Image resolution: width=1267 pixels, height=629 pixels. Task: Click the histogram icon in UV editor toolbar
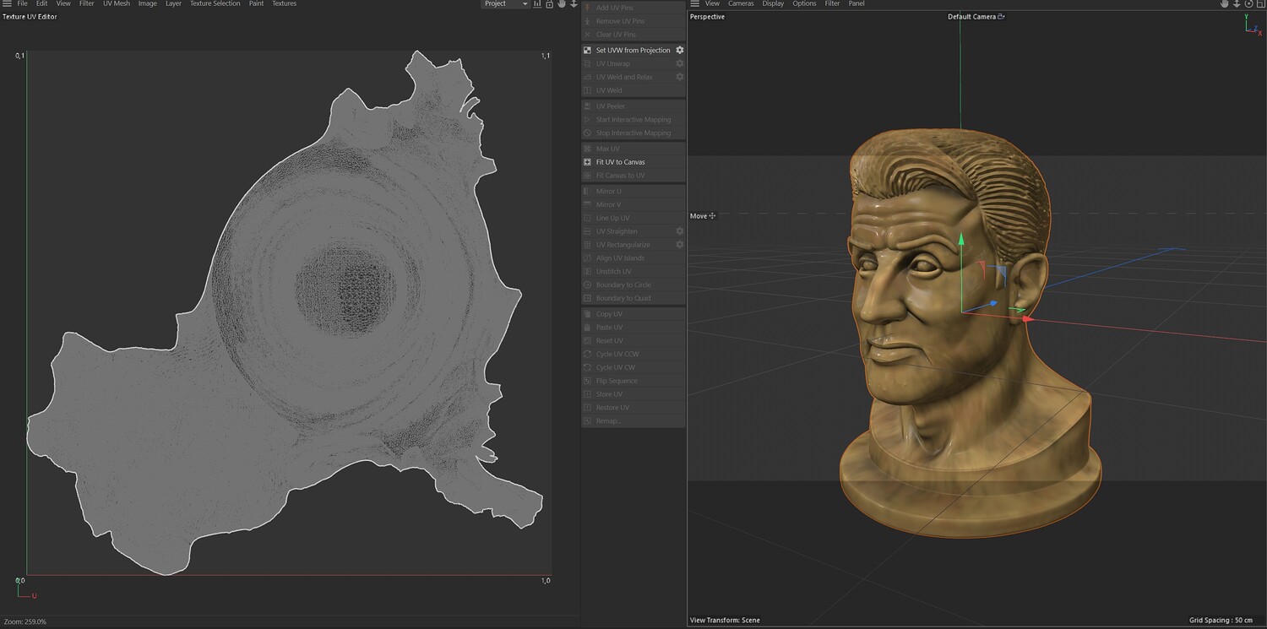[537, 4]
